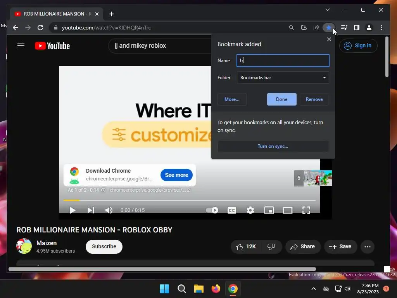Image resolution: width=397 pixels, height=298 pixels.
Task: Open Windows taskbar search
Action: [181, 289]
